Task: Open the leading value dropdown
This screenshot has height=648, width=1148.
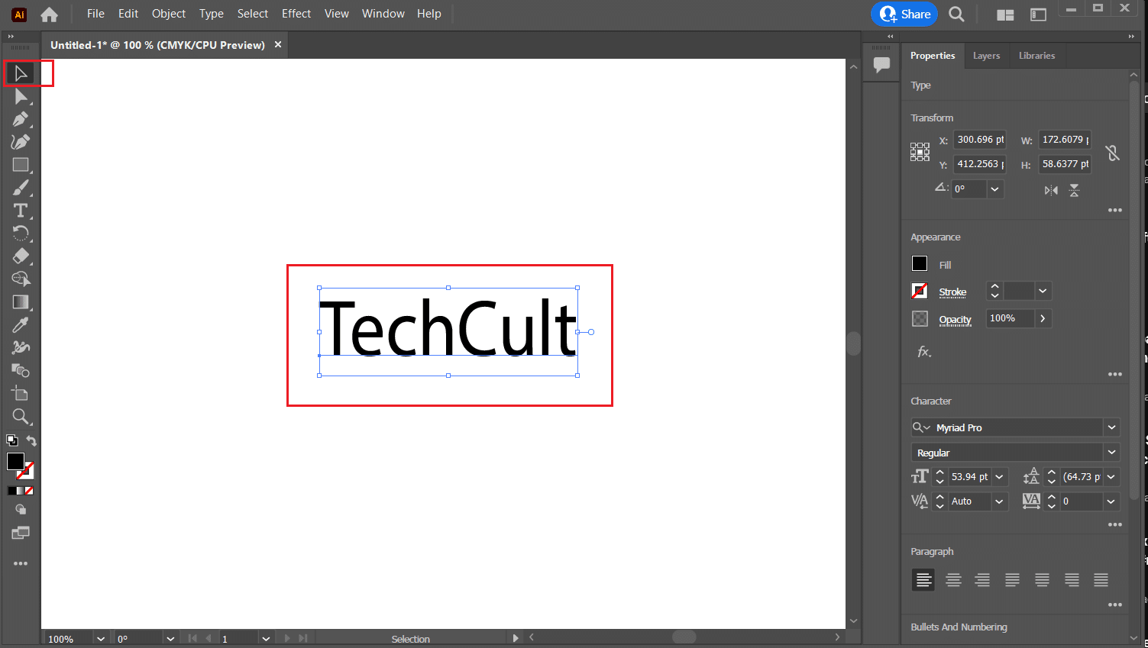Action: click(x=1111, y=477)
